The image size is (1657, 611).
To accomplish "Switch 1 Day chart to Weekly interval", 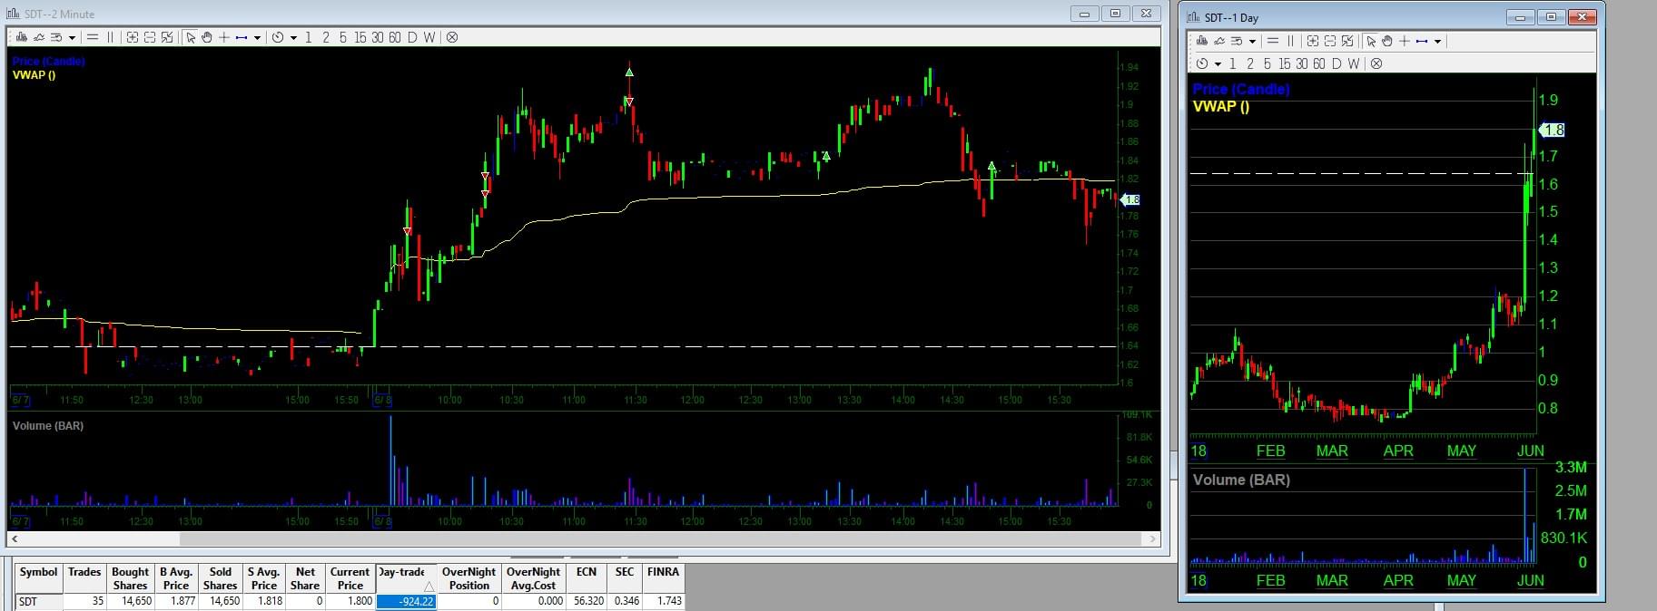I will 1354,63.
